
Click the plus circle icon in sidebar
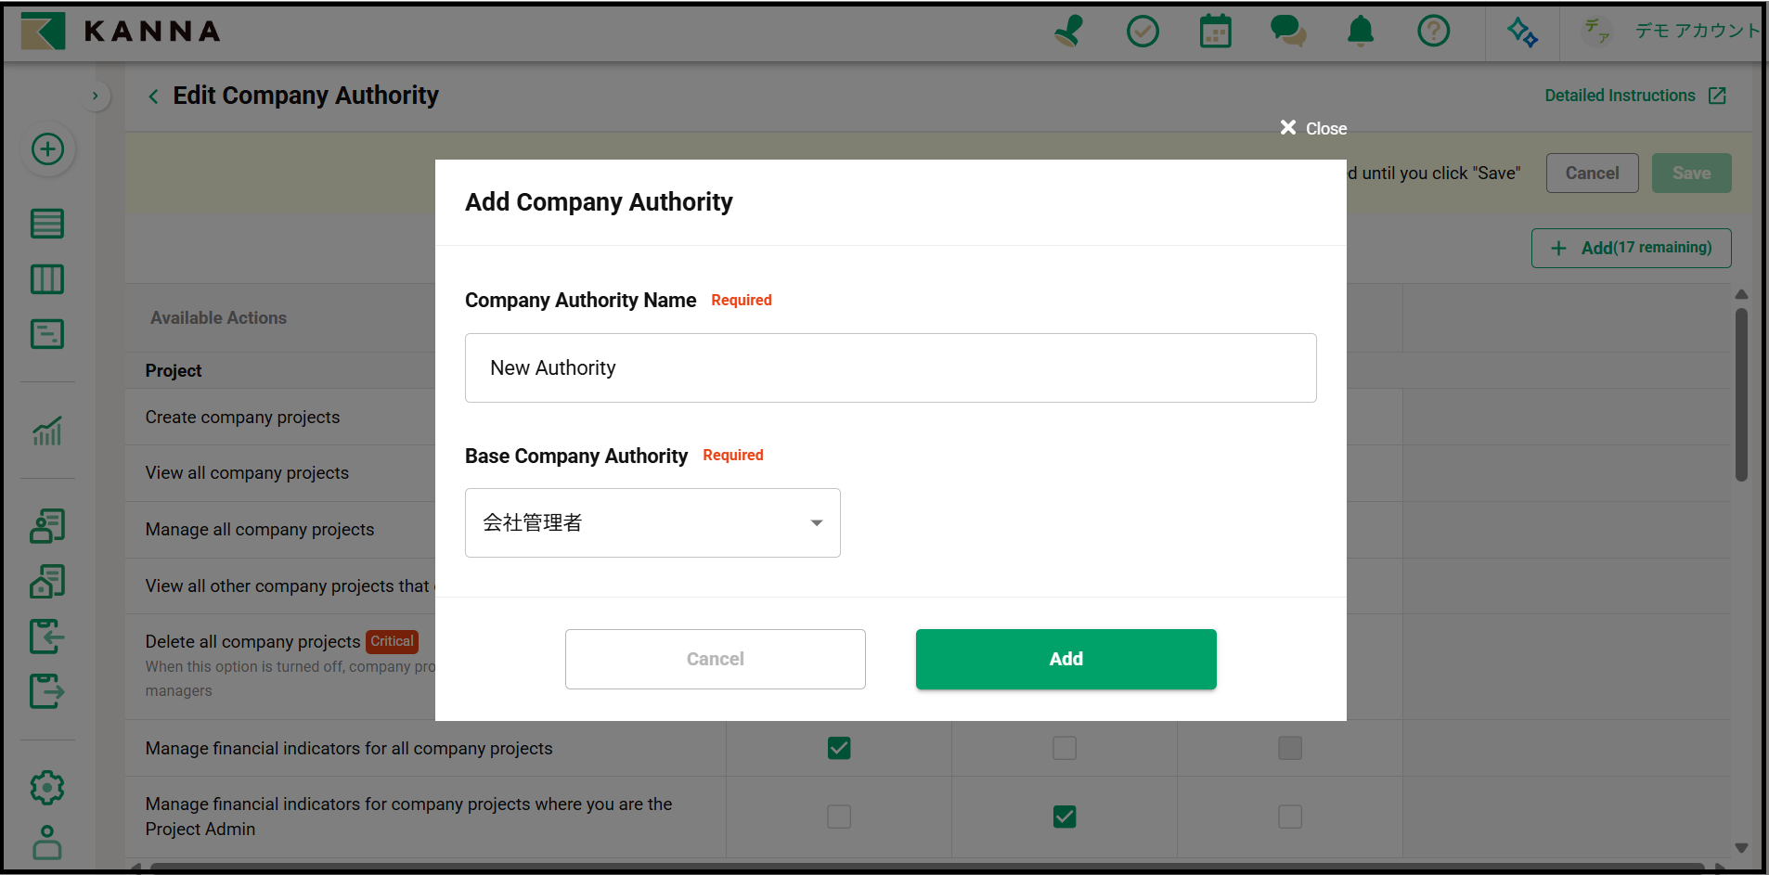coord(47,149)
